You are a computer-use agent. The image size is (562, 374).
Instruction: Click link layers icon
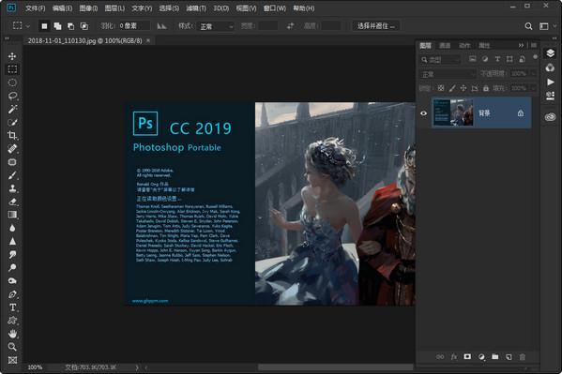coord(440,356)
